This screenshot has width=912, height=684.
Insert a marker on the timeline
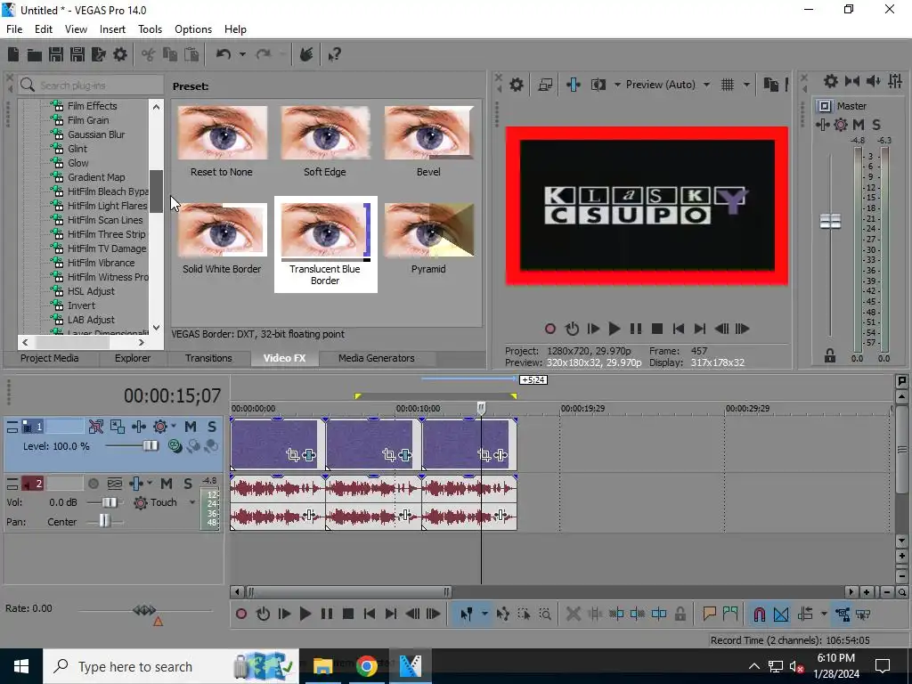pos(709,615)
